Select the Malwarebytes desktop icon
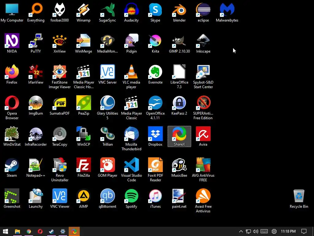Image resolution: width=314 pixels, height=236 pixels. click(227, 12)
